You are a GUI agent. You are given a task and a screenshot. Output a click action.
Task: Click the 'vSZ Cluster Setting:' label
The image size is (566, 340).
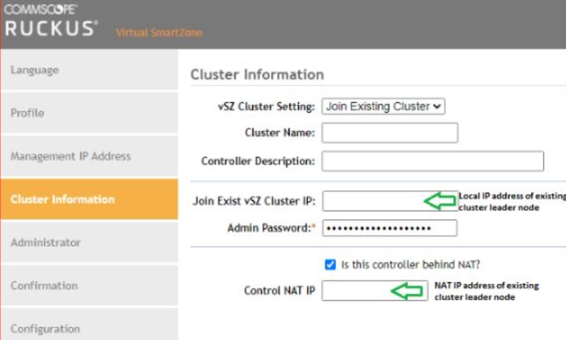click(x=266, y=107)
